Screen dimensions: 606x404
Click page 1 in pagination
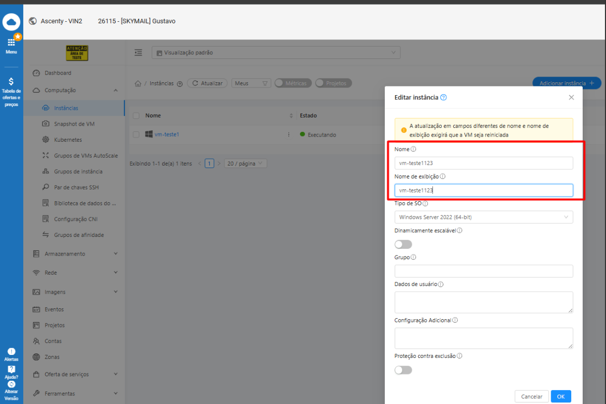pyautogui.click(x=209, y=163)
